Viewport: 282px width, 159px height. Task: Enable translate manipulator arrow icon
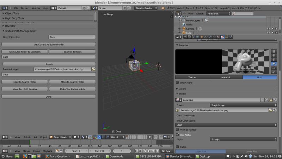[x=99, y=137]
